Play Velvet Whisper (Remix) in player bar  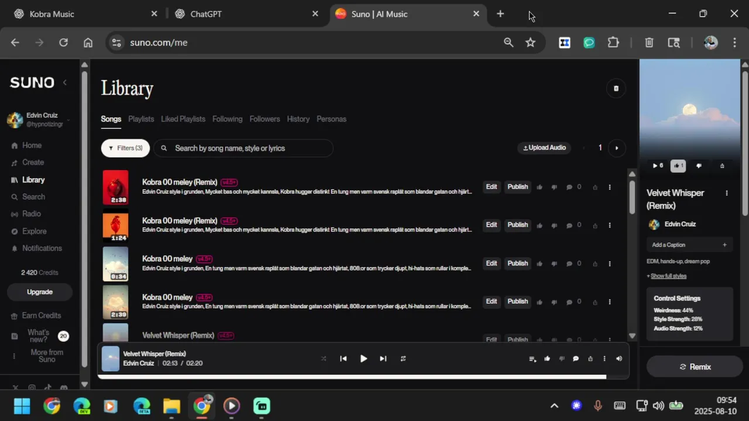363,359
